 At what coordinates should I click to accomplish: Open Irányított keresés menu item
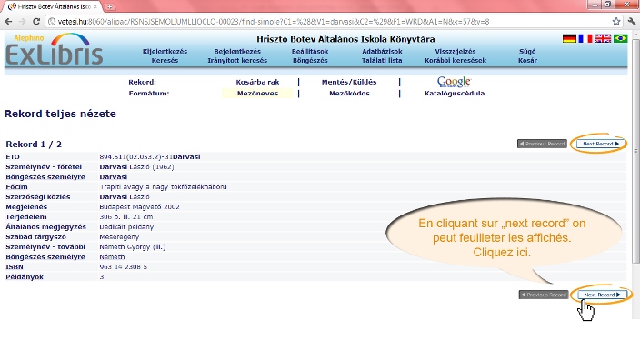point(237,60)
